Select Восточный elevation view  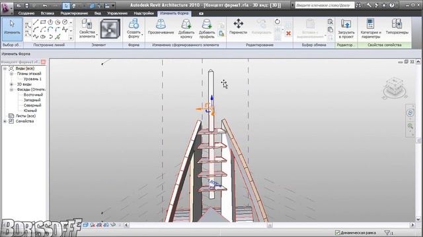(33, 95)
